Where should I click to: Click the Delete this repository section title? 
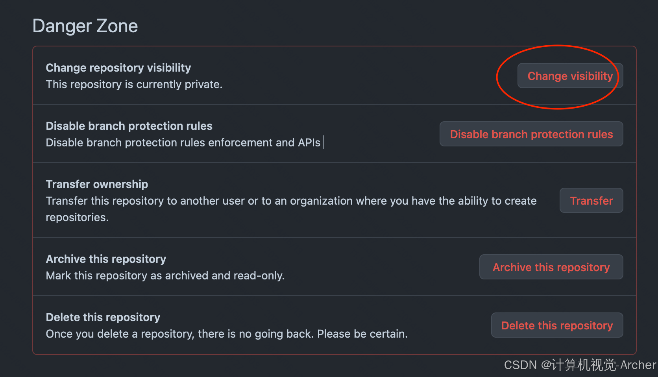click(103, 317)
